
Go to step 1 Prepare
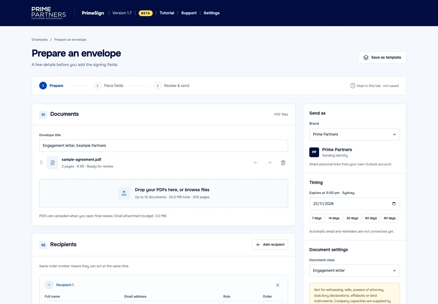click(x=51, y=86)
